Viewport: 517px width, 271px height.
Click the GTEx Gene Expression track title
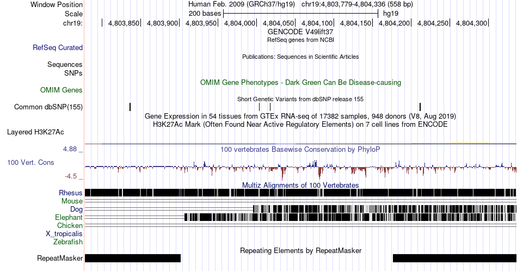[x=300, y=116]
